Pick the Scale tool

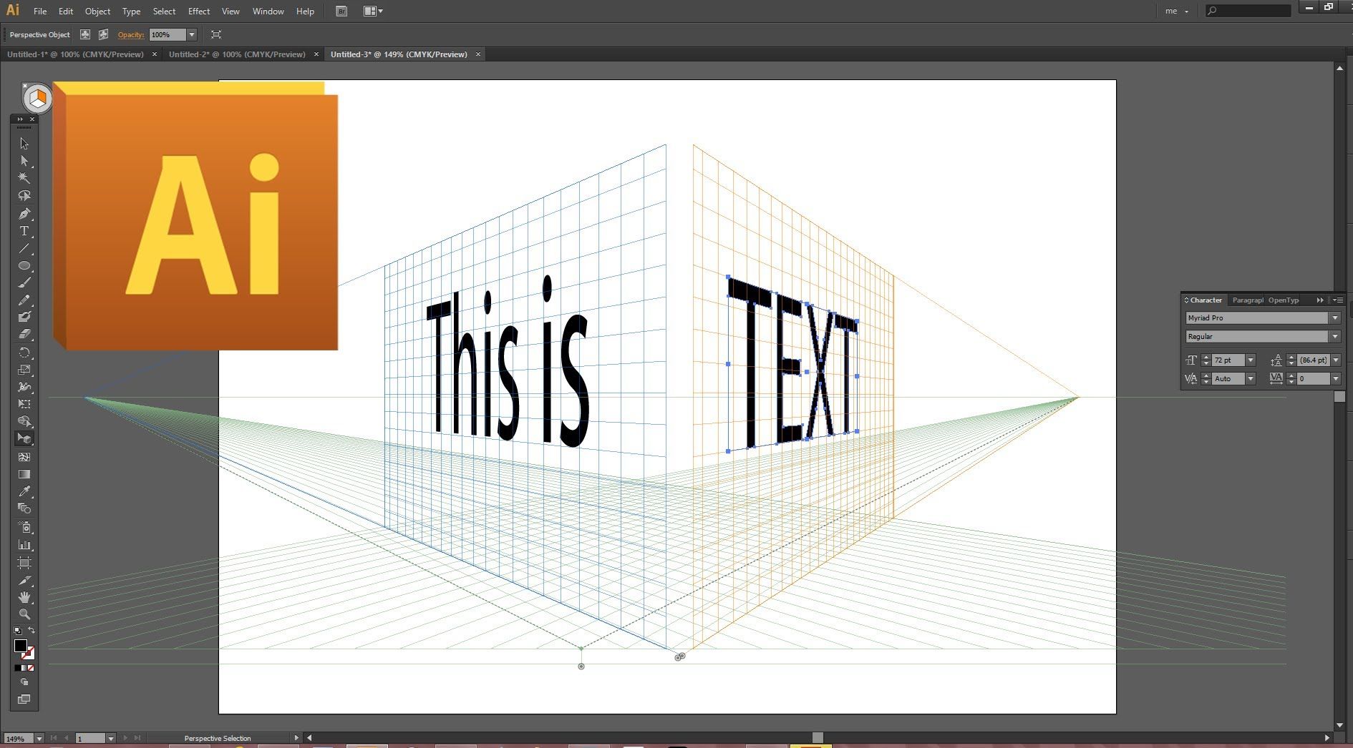pos(24,370)
